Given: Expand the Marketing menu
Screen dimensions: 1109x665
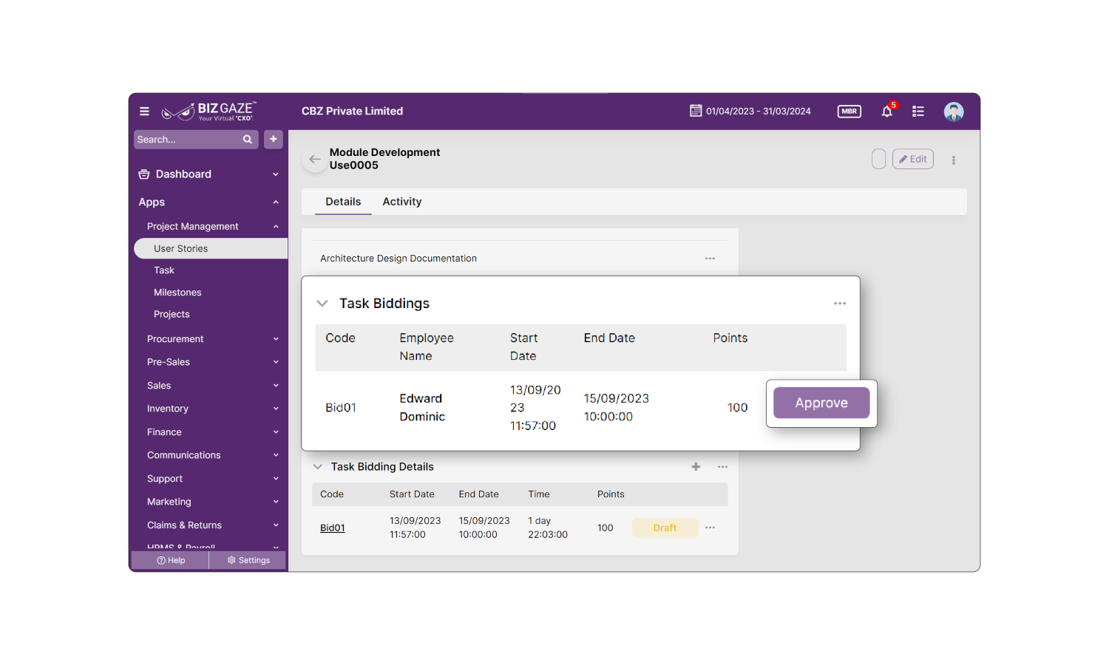Looking at the screenshot, I should point(276,502).
